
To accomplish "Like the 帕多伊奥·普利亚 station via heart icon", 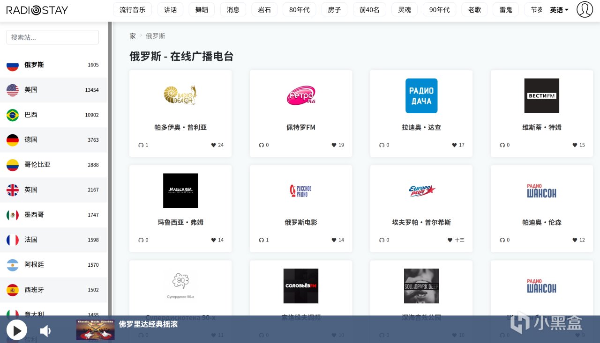I will [214, 145].
